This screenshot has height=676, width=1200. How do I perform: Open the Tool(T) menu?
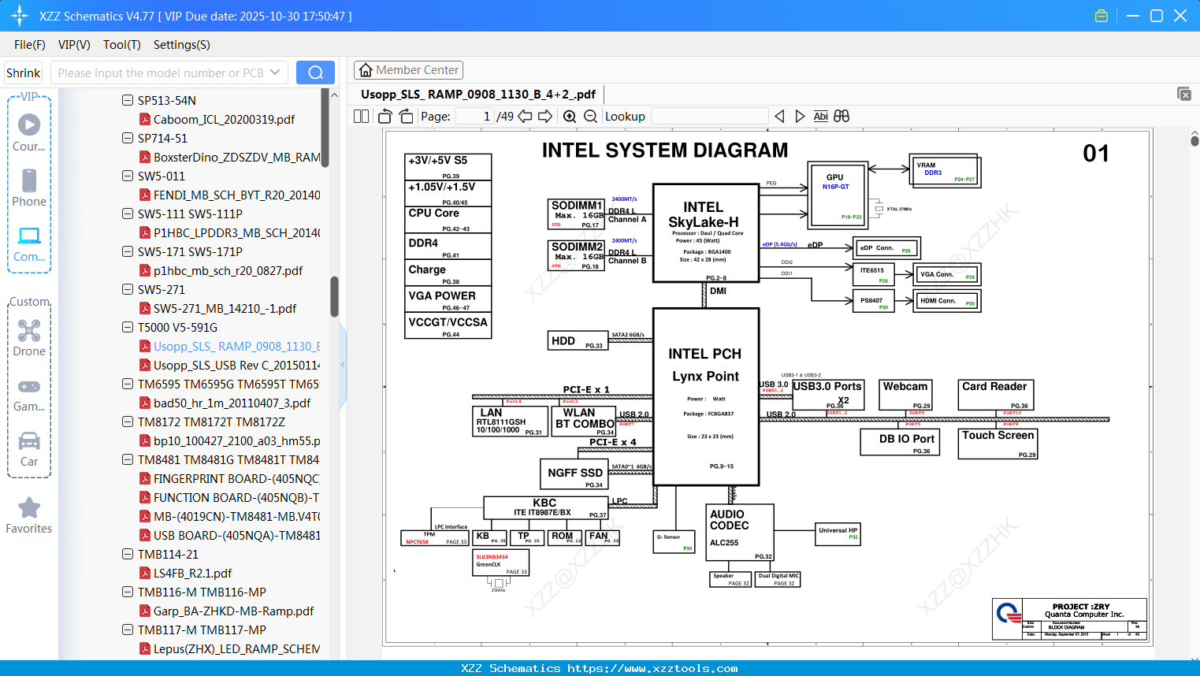(x=121, y=45)
